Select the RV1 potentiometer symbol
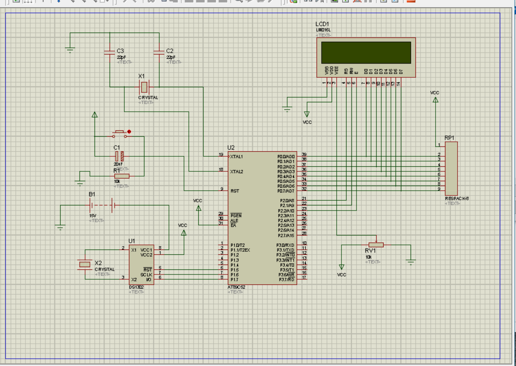516x366 pixels. [376, 244]
